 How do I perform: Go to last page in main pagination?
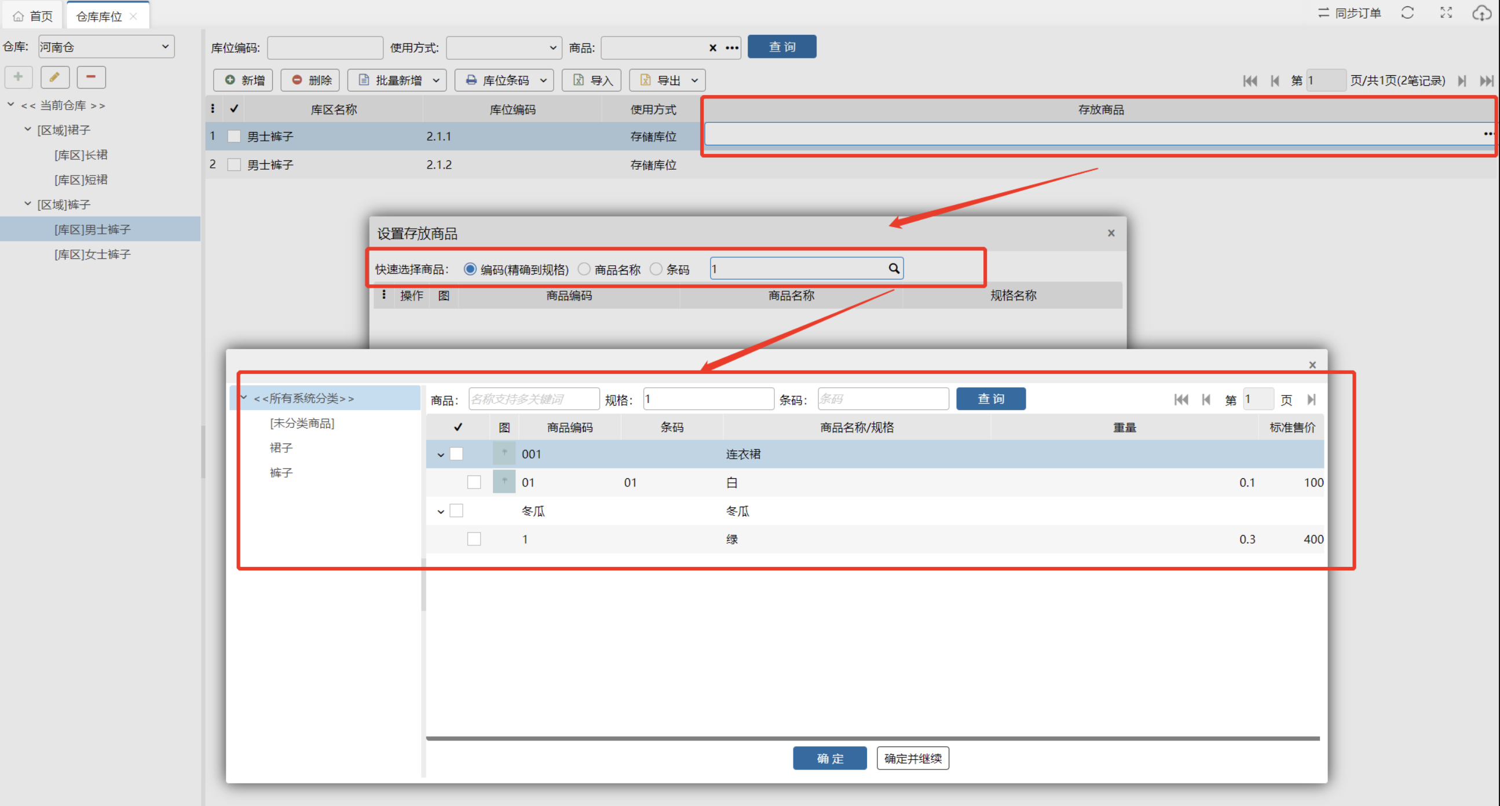(x=1486, y=81)
